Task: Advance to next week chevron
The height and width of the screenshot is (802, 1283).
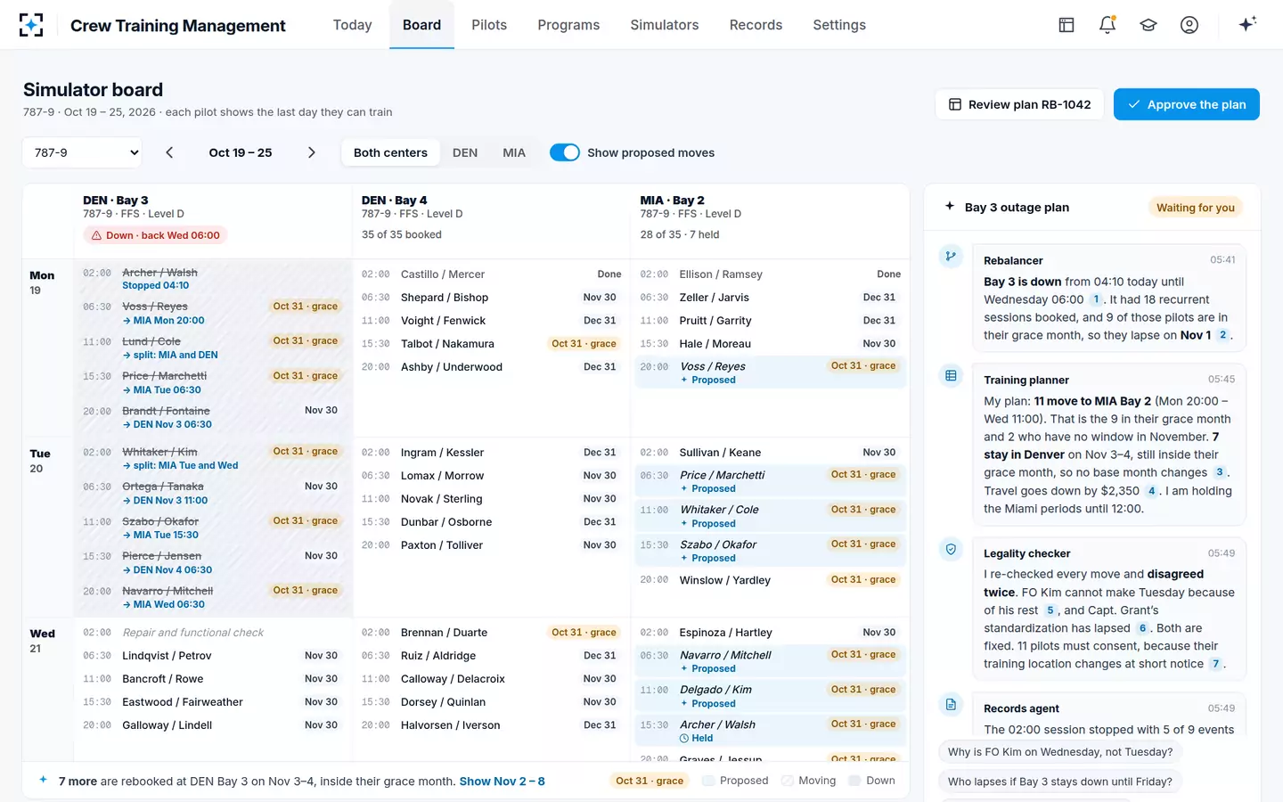Action: pyautogui.click(x=311, y=152)
